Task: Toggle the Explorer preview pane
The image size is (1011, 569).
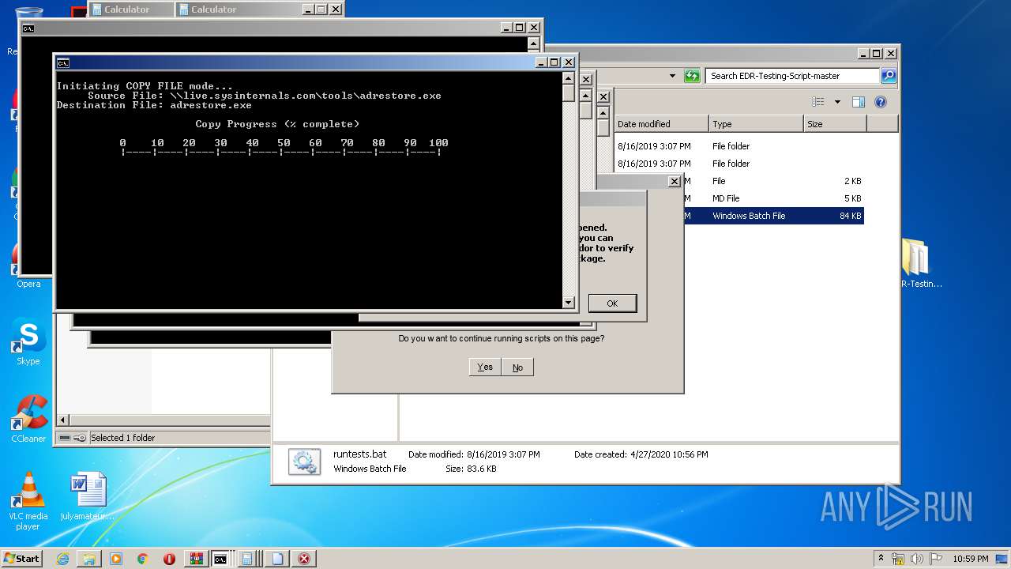Action: 859,102
